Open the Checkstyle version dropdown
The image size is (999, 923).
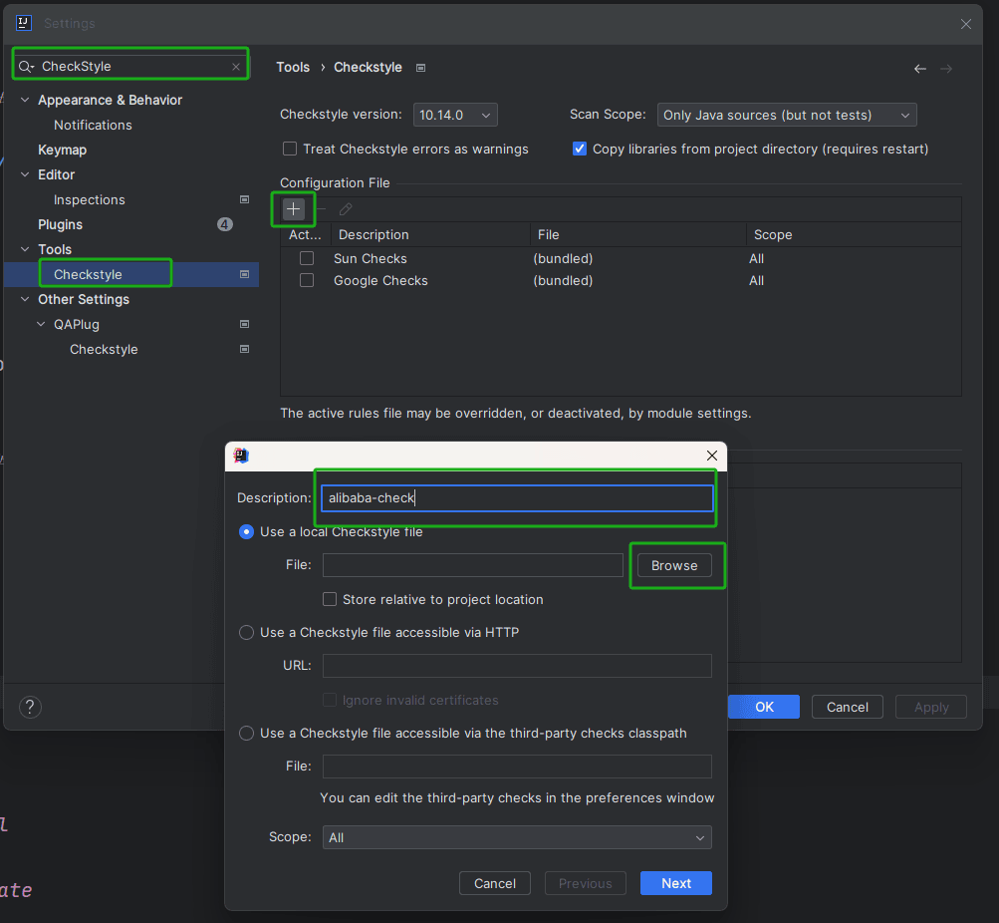click(455, 115)
